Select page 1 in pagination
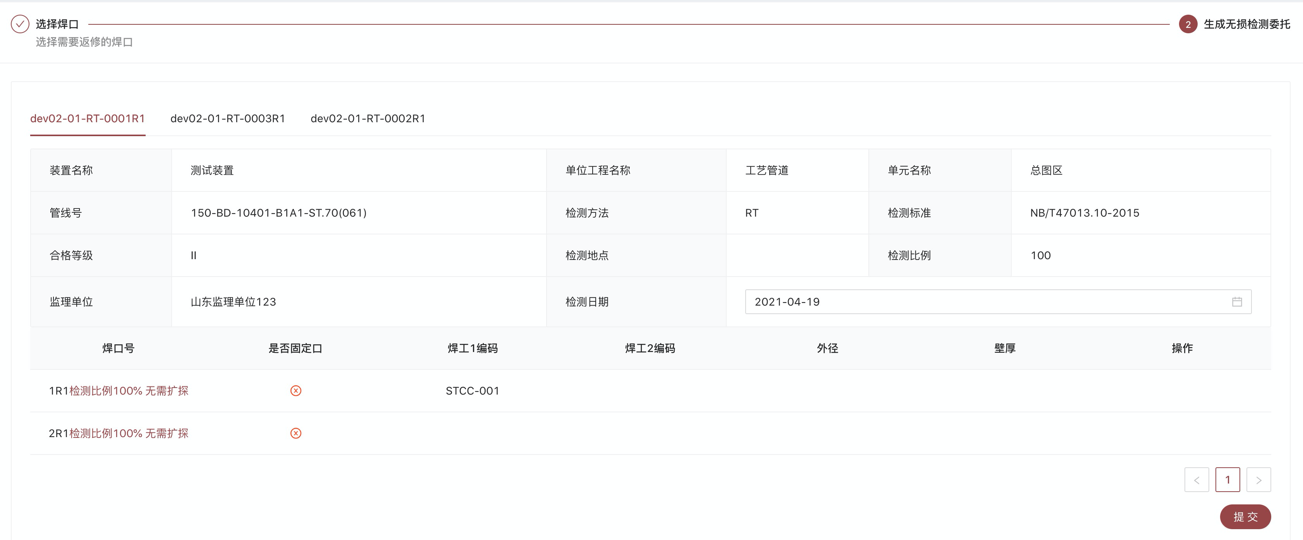The height and width of the screenshot is (540, 1303). pos(1227,479)
